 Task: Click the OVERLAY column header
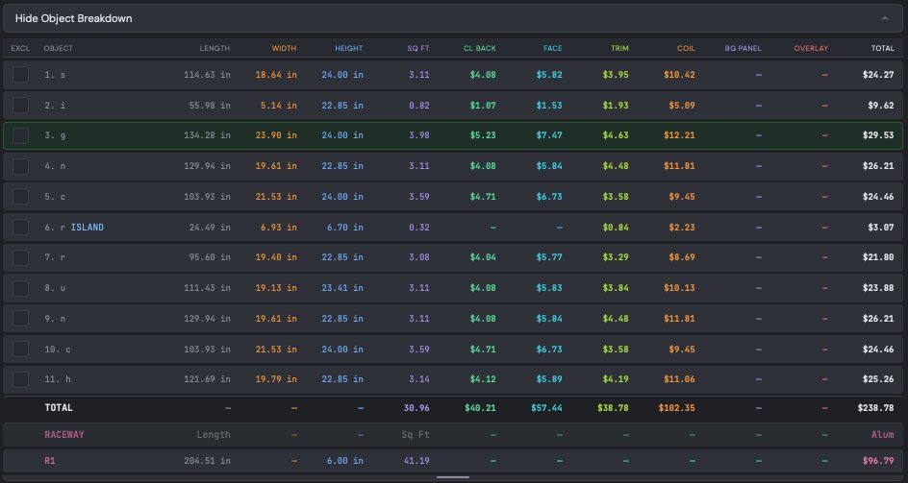pyautogui.click(x=811, y=48)
